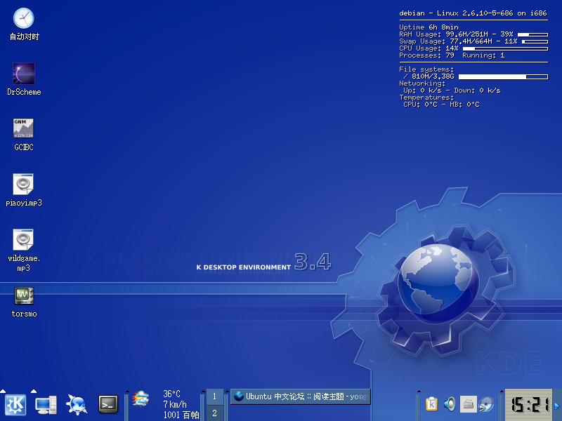This screenshot has width=562, height=421.
Task: Open the system tray applet handle arrow
Action: [418, 391]
